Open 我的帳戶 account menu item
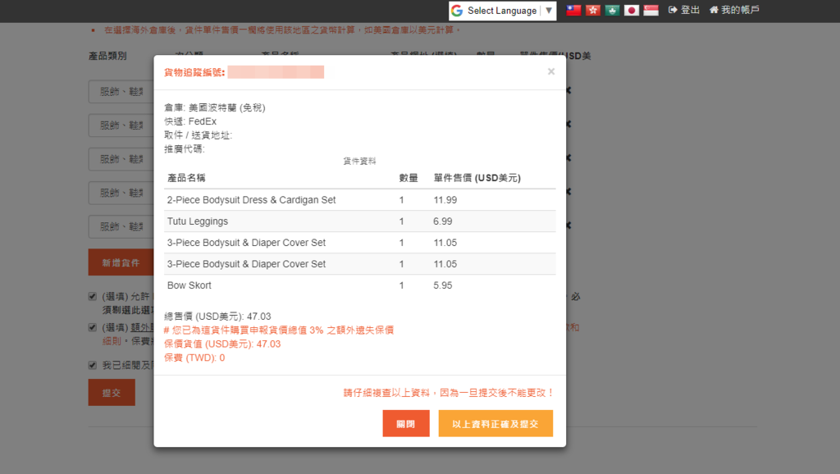 pos(734,11)
